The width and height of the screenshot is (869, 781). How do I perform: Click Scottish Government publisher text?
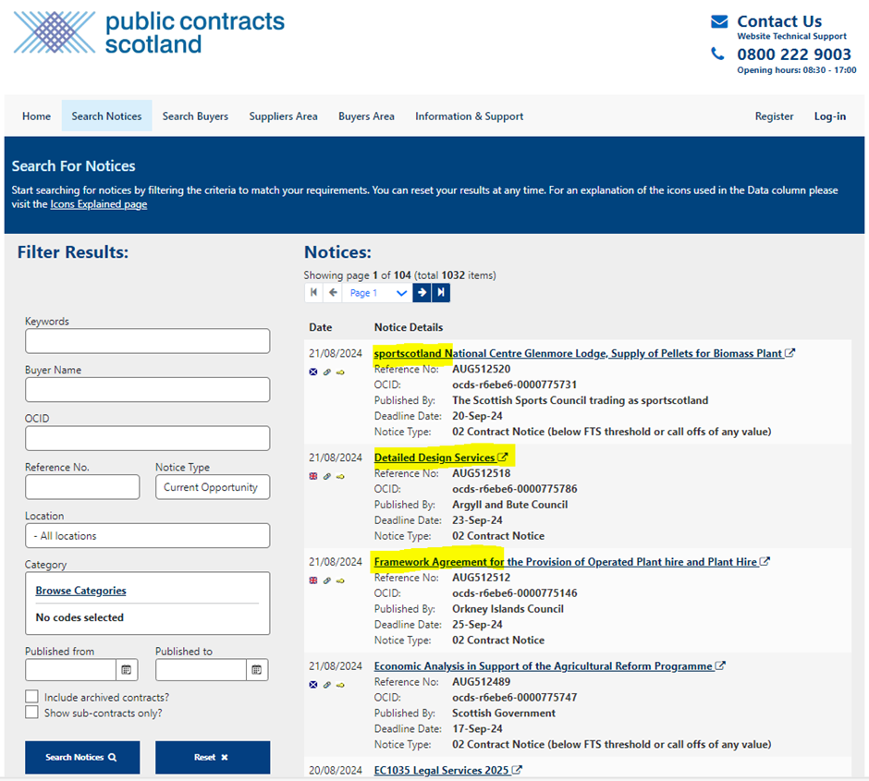pos(504,713)
